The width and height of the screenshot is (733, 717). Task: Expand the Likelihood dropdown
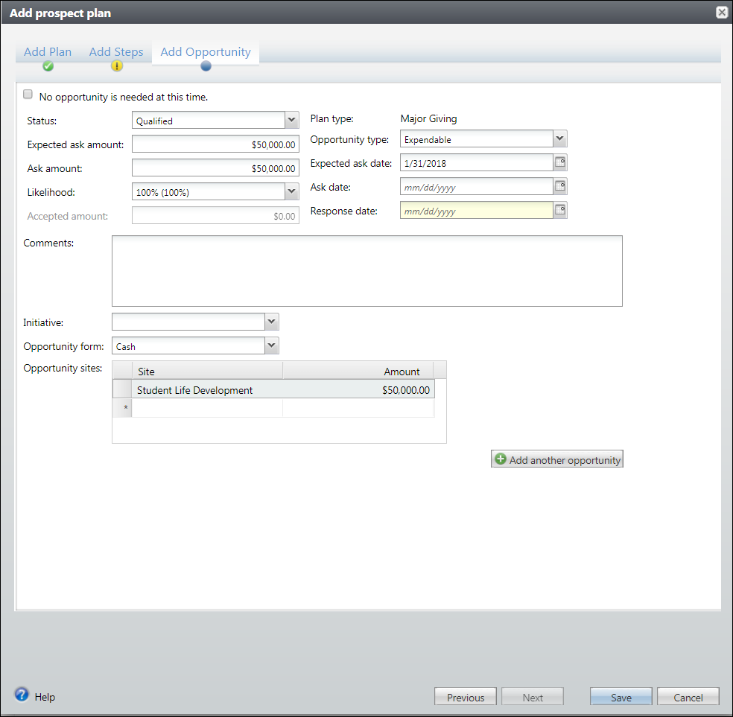pyautogui.click(x=292, y=191)
